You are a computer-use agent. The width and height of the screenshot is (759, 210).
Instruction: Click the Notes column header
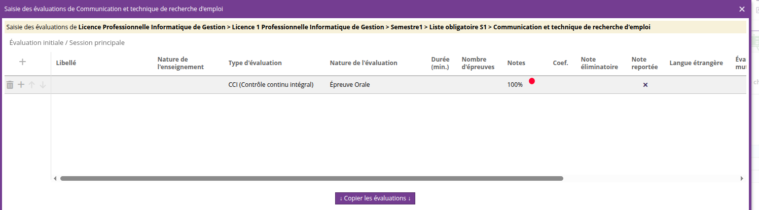click(x=516, y=63)
